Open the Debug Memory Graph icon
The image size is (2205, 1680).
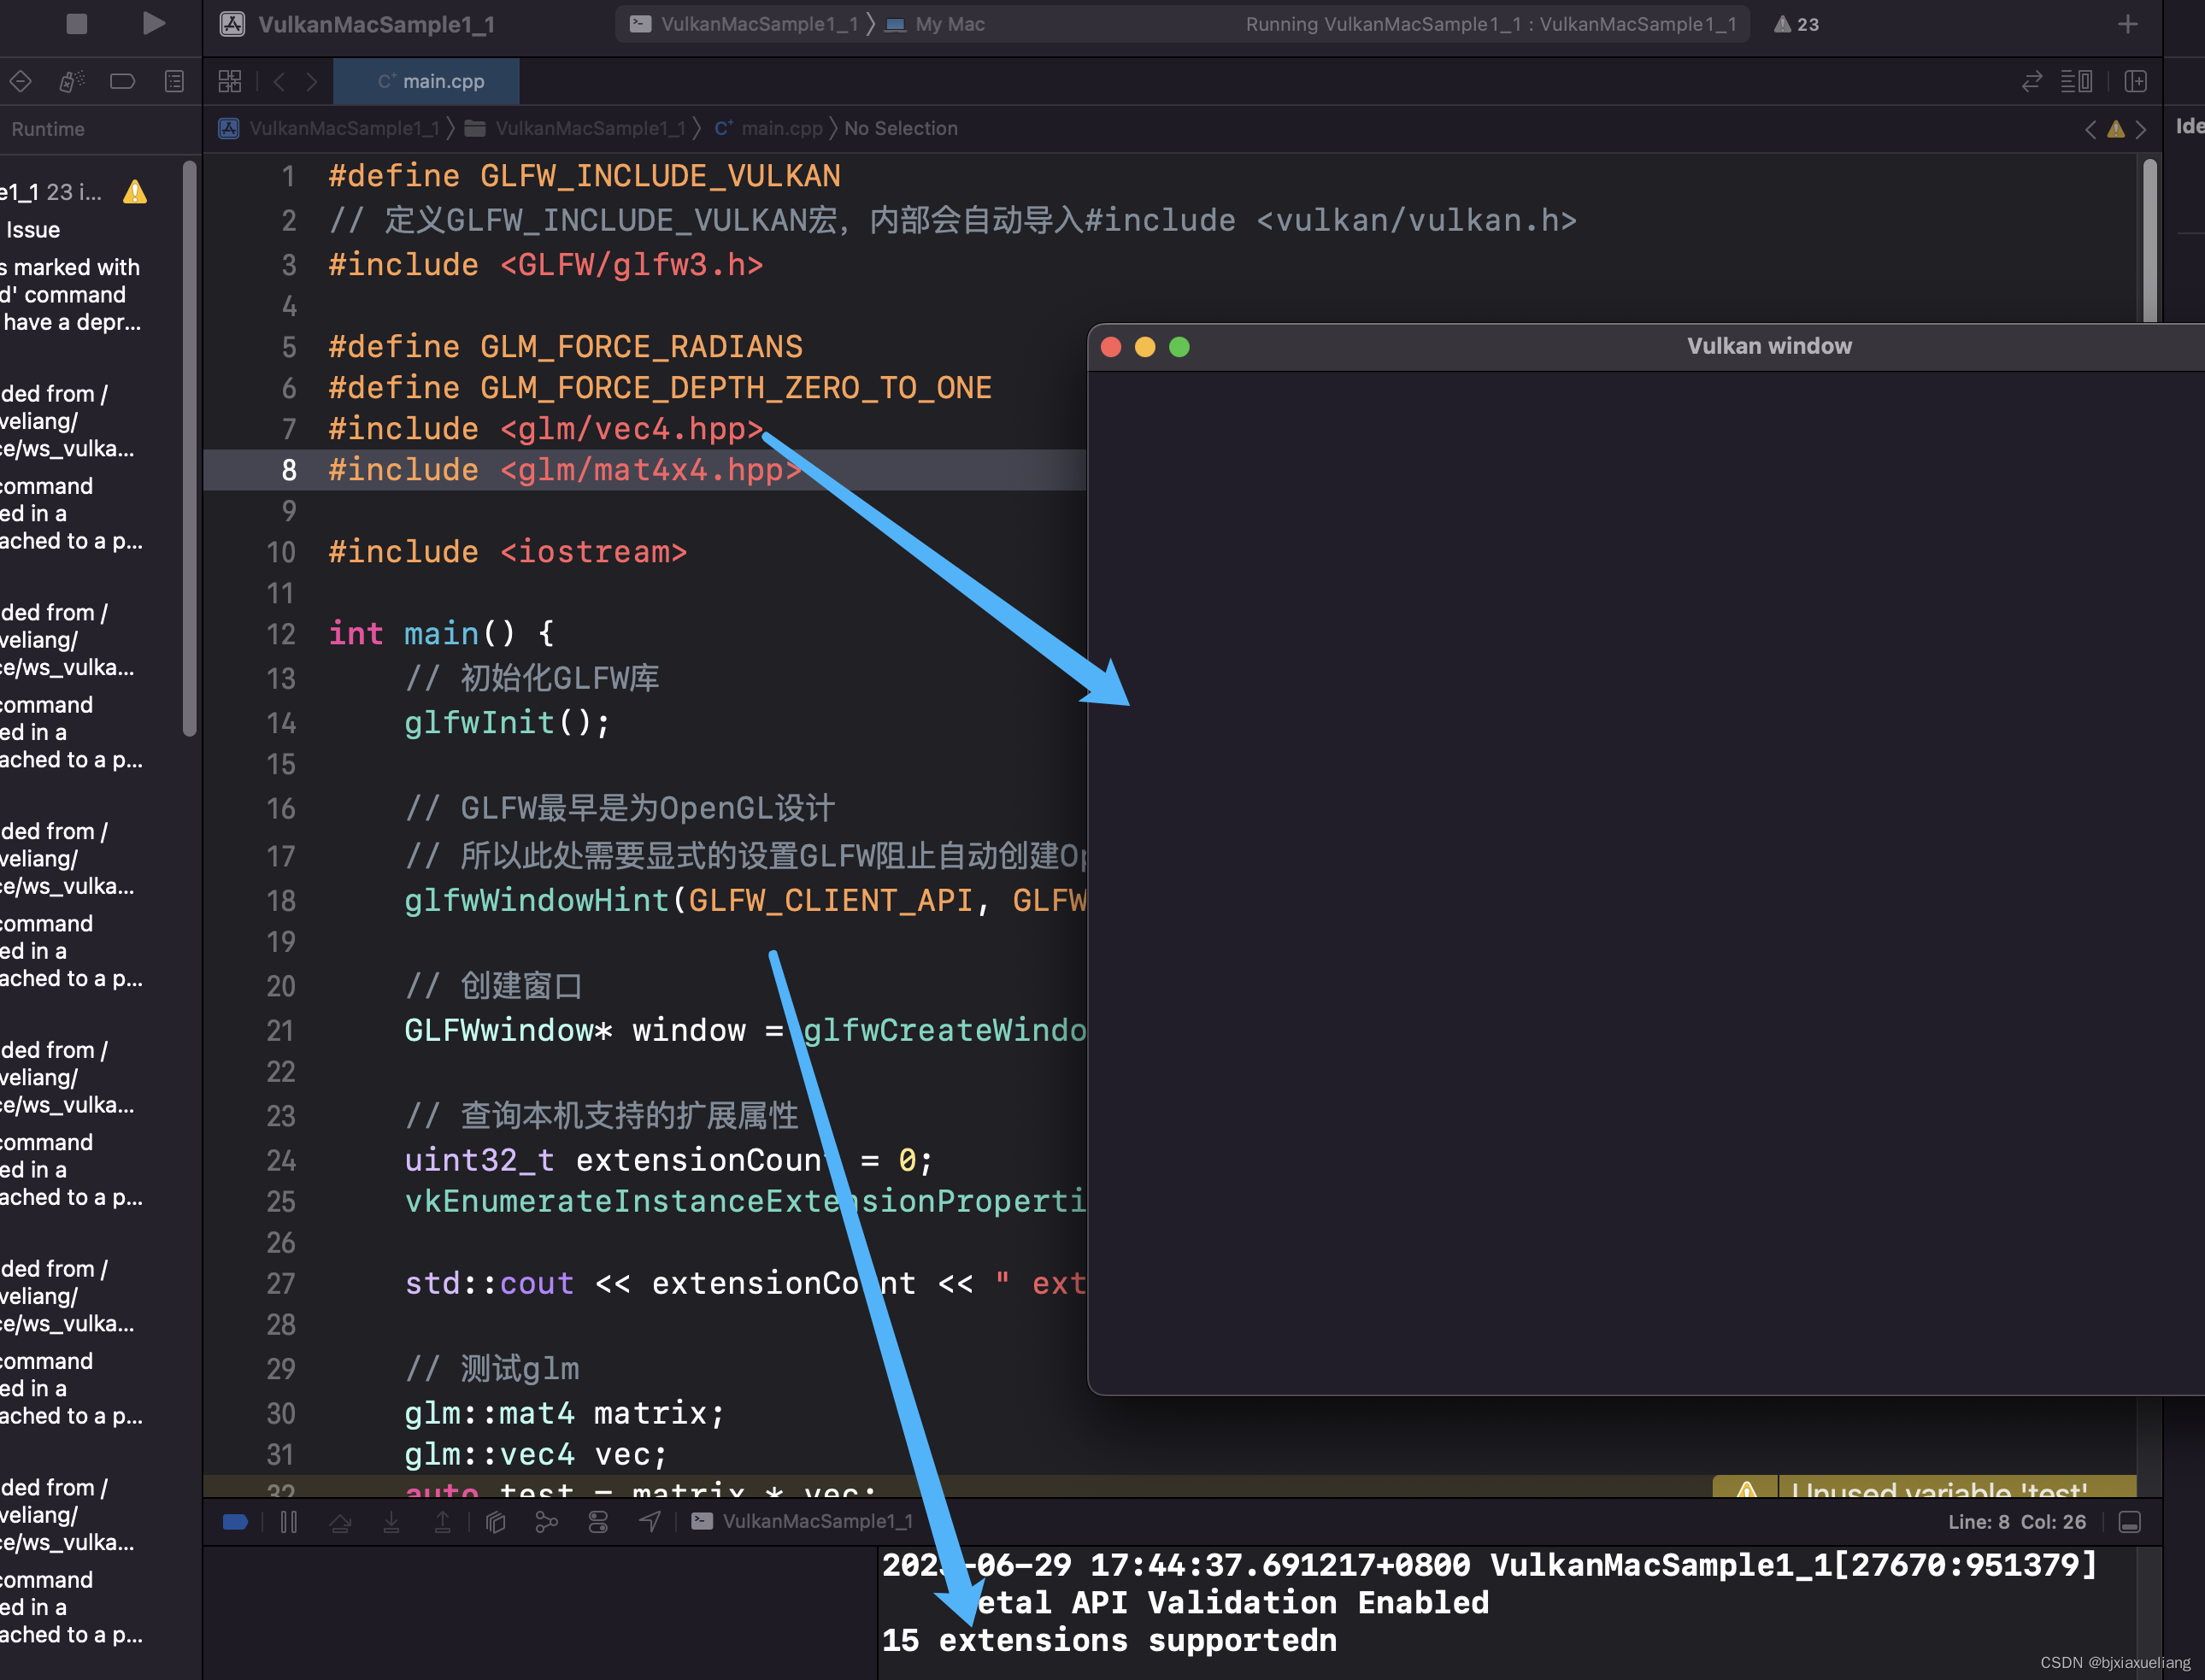(x=546, y=1522)
